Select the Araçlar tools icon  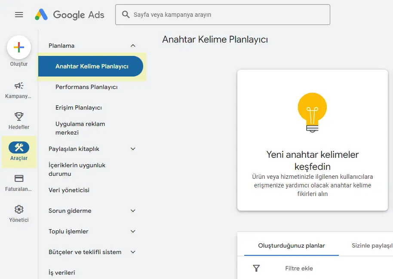(19, 147)
